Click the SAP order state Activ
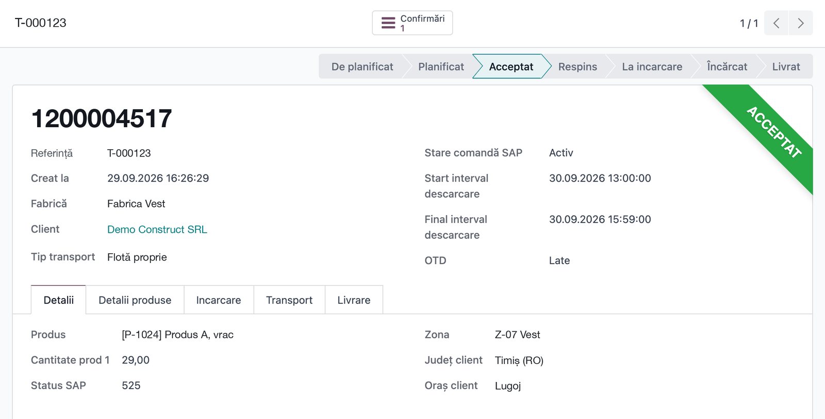This screenshot has height=419, width=825. [561, 153]
